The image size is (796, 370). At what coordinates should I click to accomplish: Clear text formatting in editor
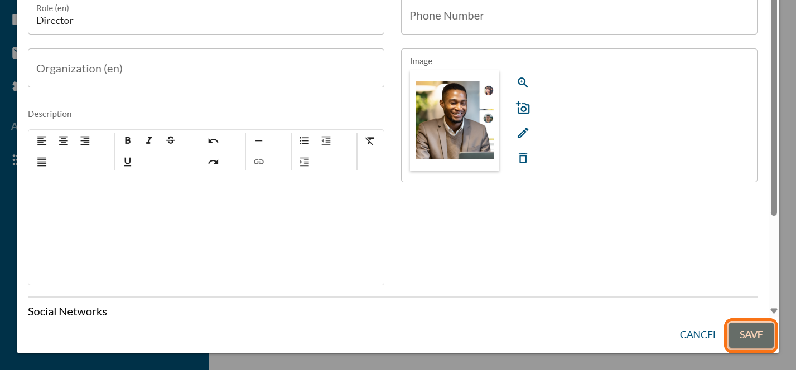(369, 141)
